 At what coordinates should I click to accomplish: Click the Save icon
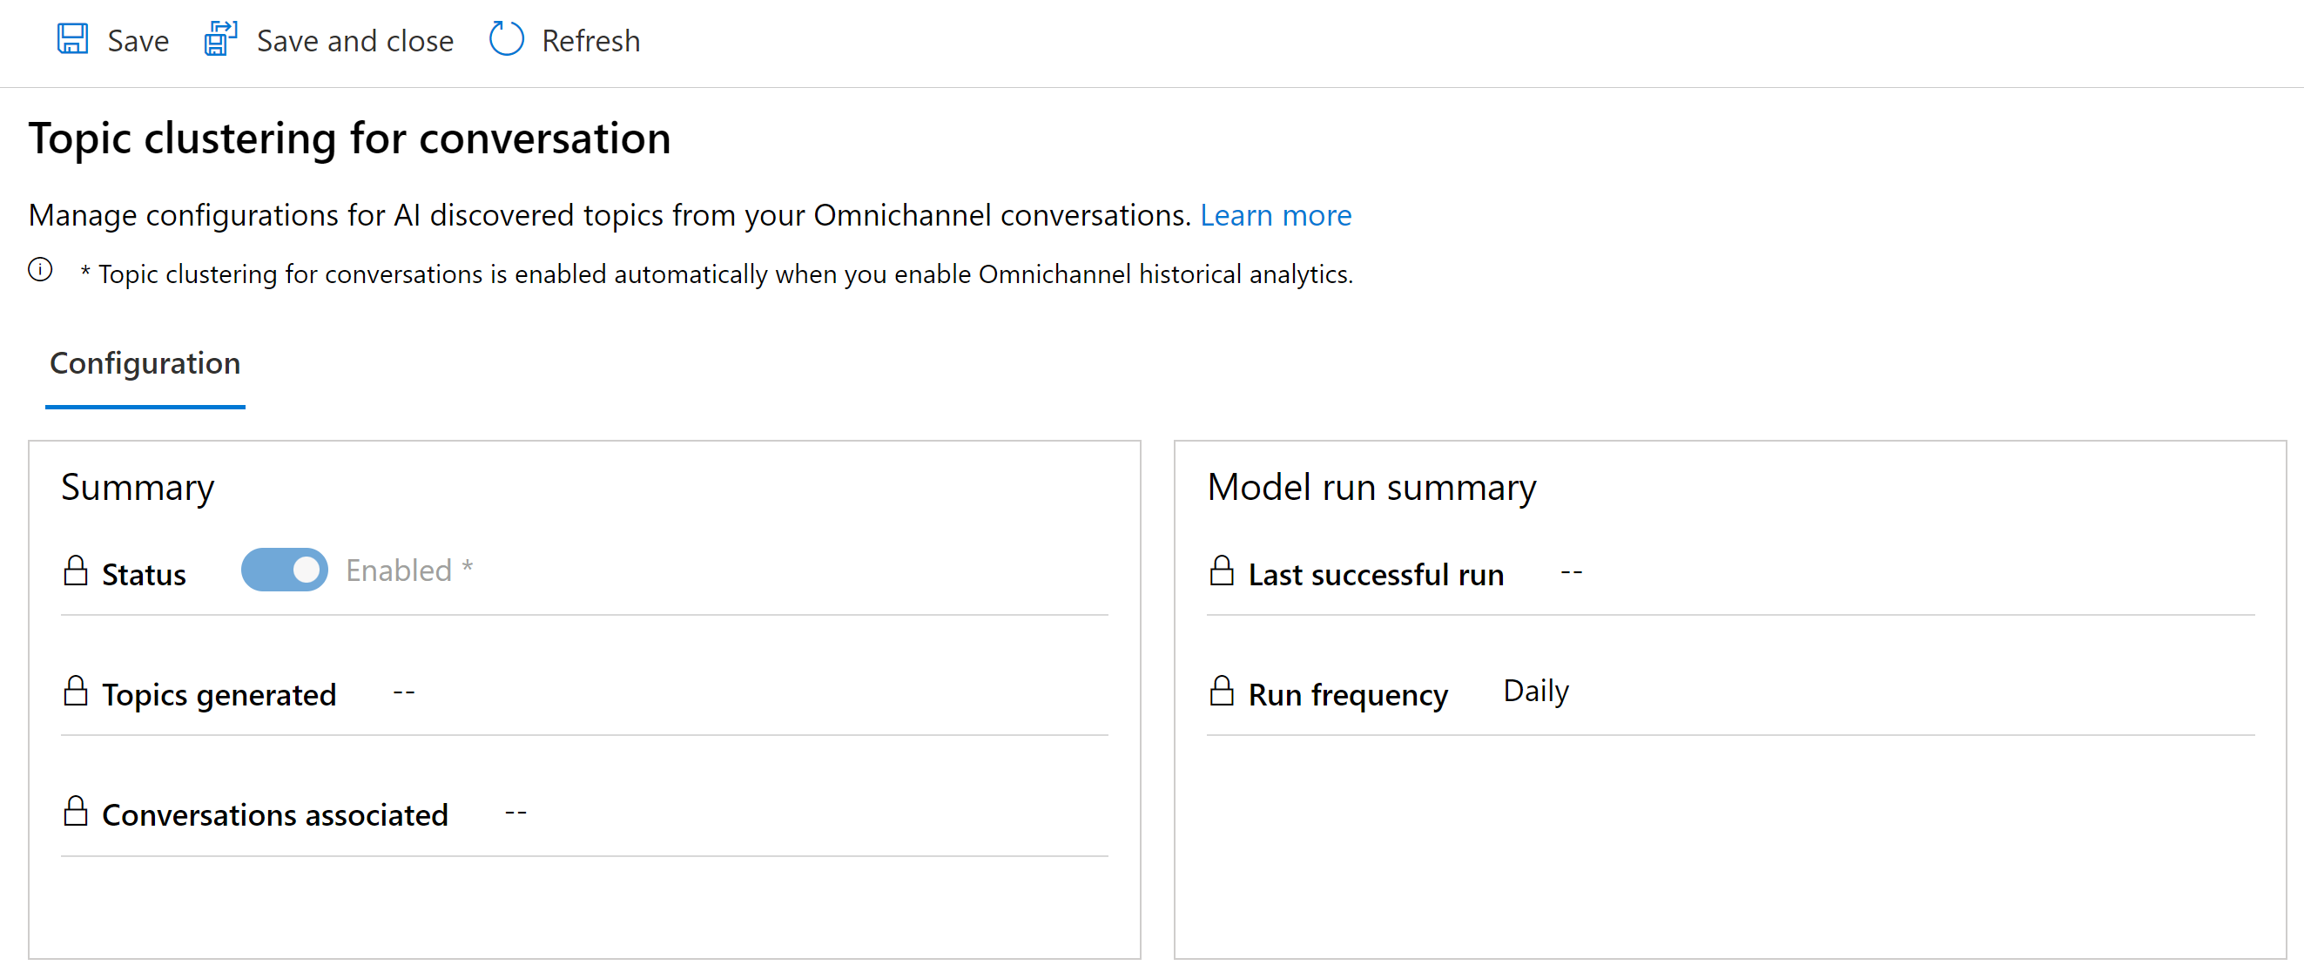point(72,40)
